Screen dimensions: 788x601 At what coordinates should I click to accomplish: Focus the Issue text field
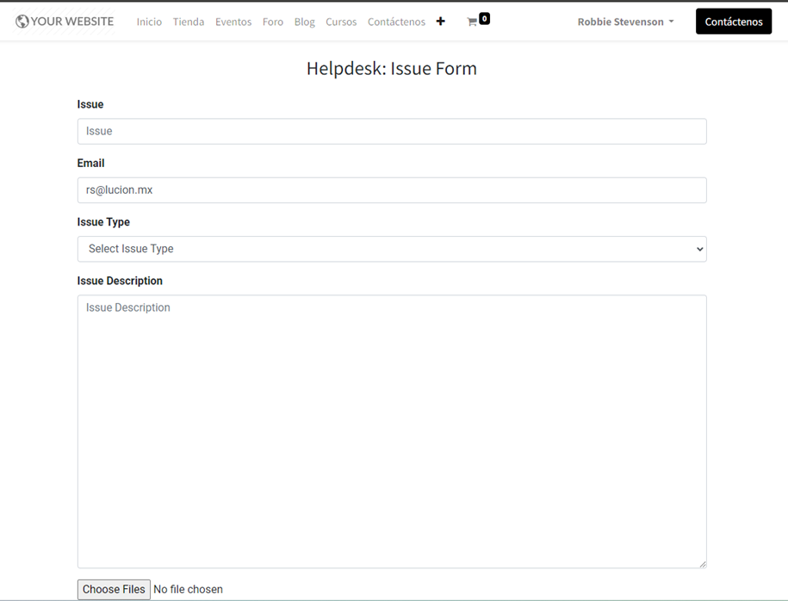(x=392, y=132)
